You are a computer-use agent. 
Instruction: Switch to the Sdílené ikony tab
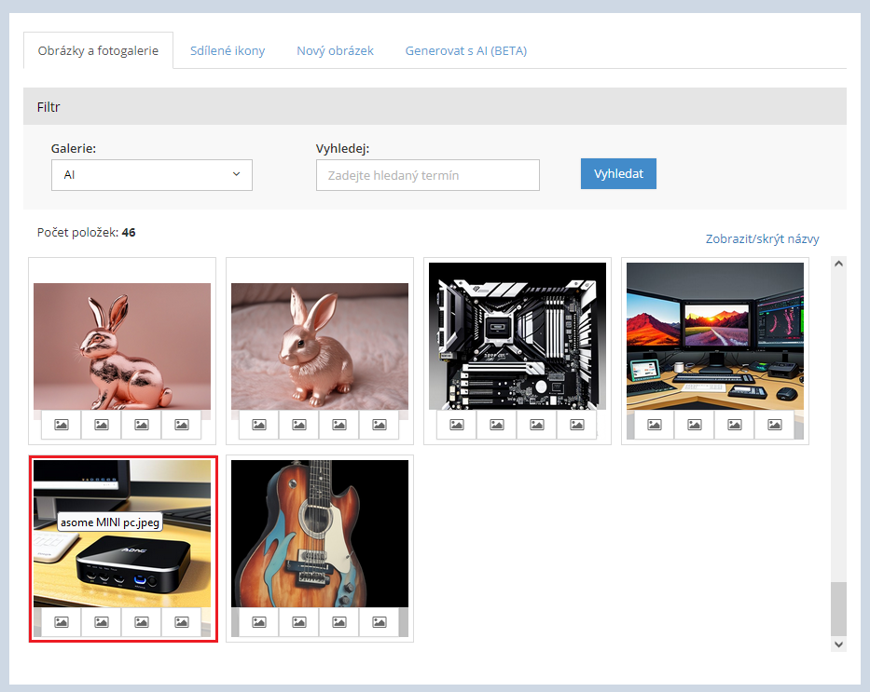coord(228,51)
